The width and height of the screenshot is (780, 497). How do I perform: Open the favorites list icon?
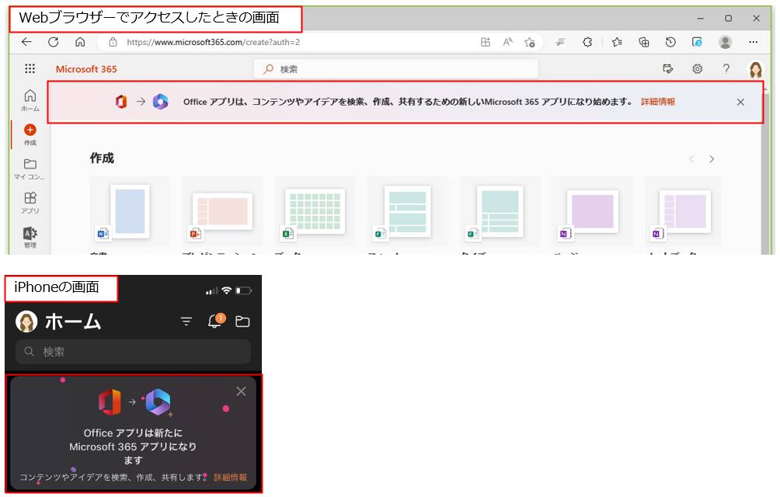pyautogui.click(x=617, y=42)
